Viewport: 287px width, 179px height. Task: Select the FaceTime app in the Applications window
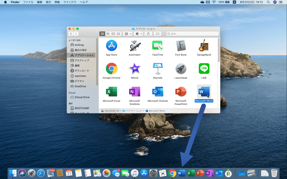pyautogui.click(x=157, y=45)
